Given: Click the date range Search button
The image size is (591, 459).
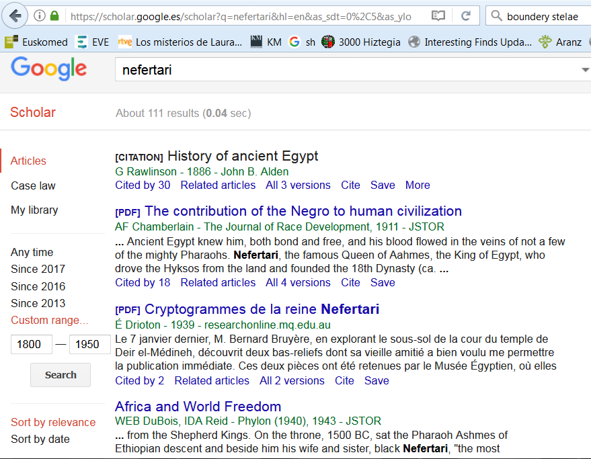Looking at the screenshot, I should (61, 375).
